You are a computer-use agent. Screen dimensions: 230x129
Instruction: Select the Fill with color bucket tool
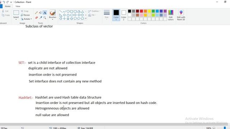point(41,13)
